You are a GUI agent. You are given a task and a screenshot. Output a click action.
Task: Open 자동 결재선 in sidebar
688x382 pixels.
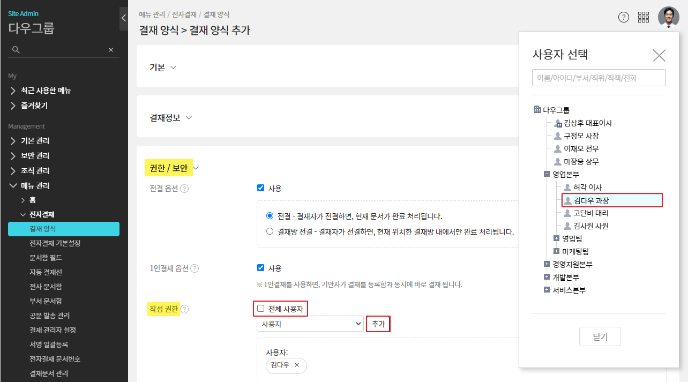point(46,272)
